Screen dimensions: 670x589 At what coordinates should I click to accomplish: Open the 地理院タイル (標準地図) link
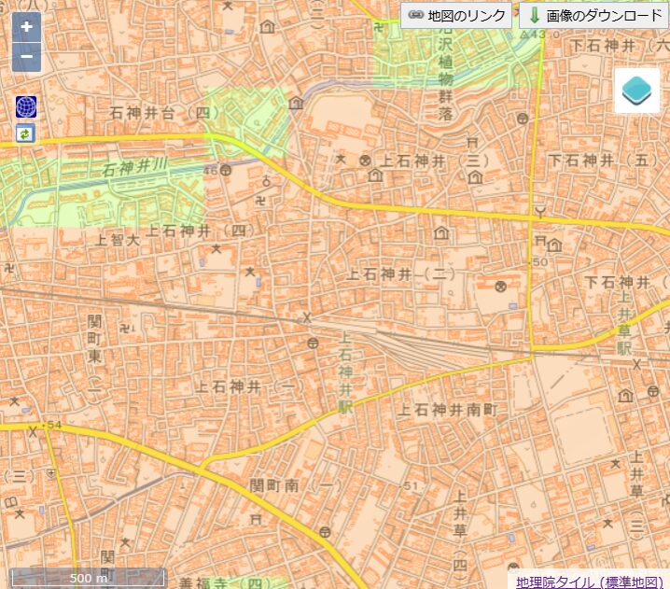pos(589,581)
